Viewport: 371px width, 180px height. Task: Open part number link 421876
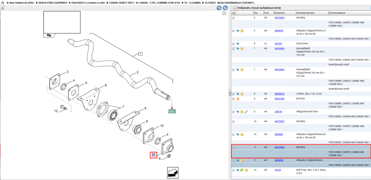tap(278, 44)
